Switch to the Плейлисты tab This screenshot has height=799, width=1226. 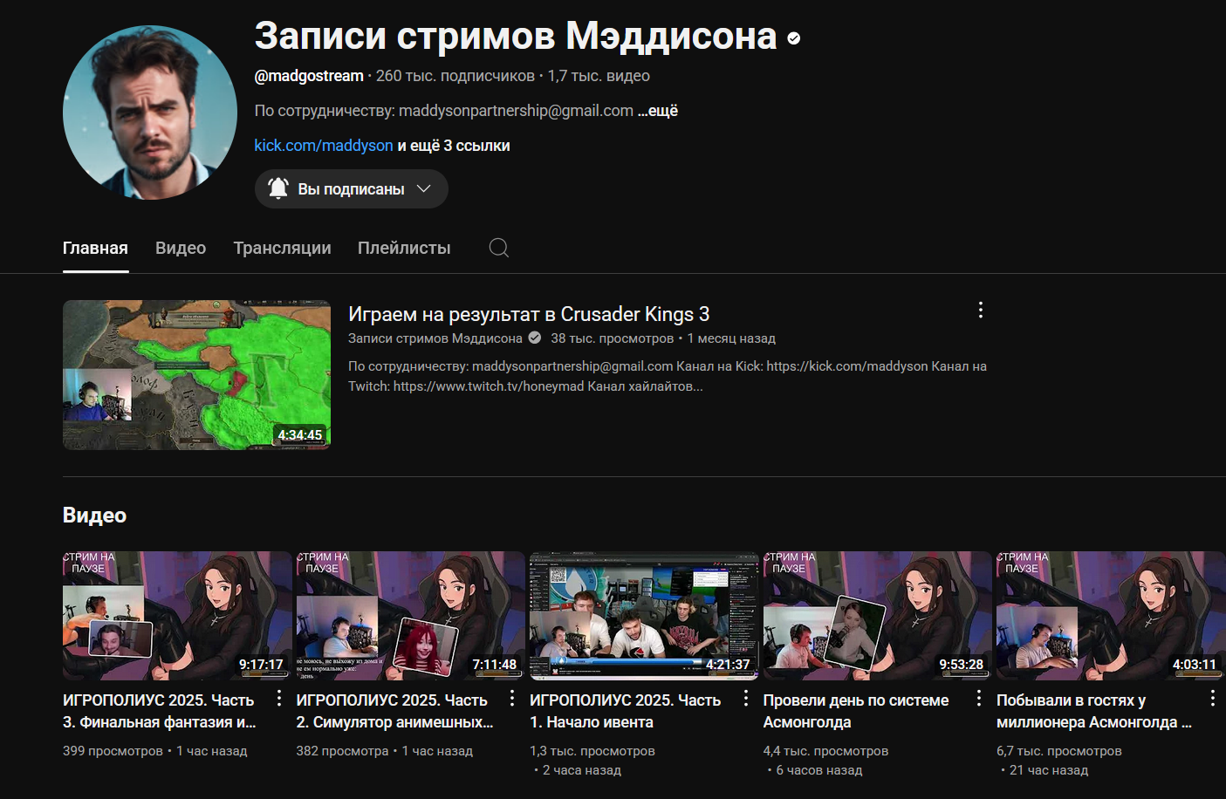[x=404, y=248]
